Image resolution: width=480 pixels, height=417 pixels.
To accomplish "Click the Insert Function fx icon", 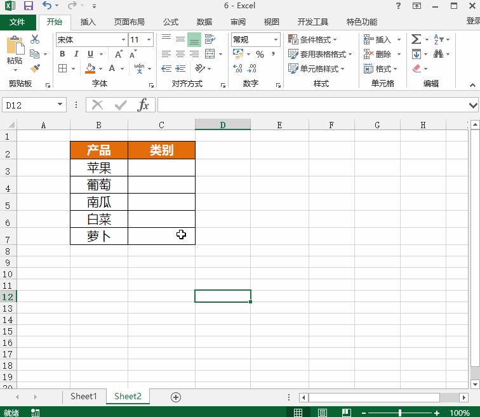I will pos(144,105).
